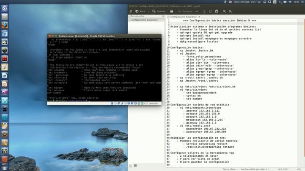Close the configuración_basica.txt editor tab

pyautogui.click(x=199, y=17)
